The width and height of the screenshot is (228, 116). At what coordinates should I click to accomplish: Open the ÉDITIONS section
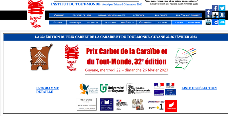[x=58, y=23]
